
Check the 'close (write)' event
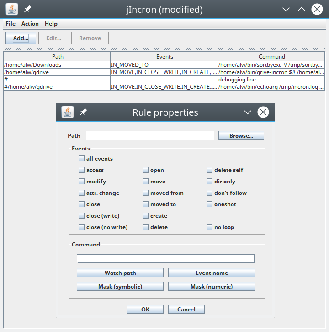coord(81,216)
